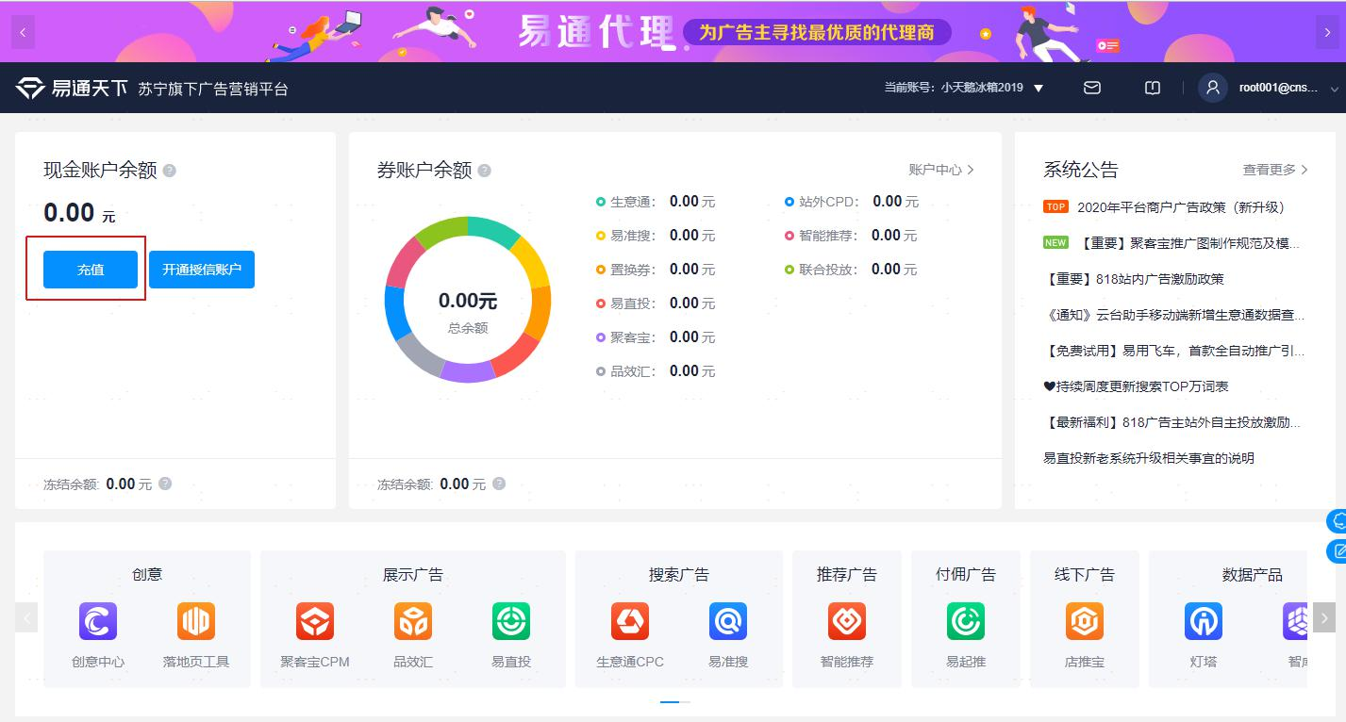Launch 生意通CPC icon
1346x722 pixels.
[630, 622]
